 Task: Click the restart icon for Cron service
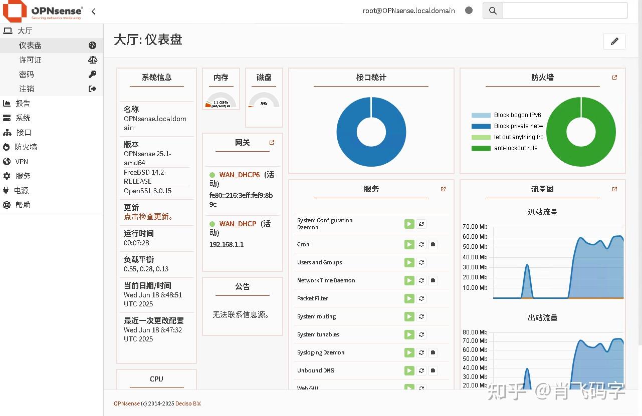click(x=421, y=244)
